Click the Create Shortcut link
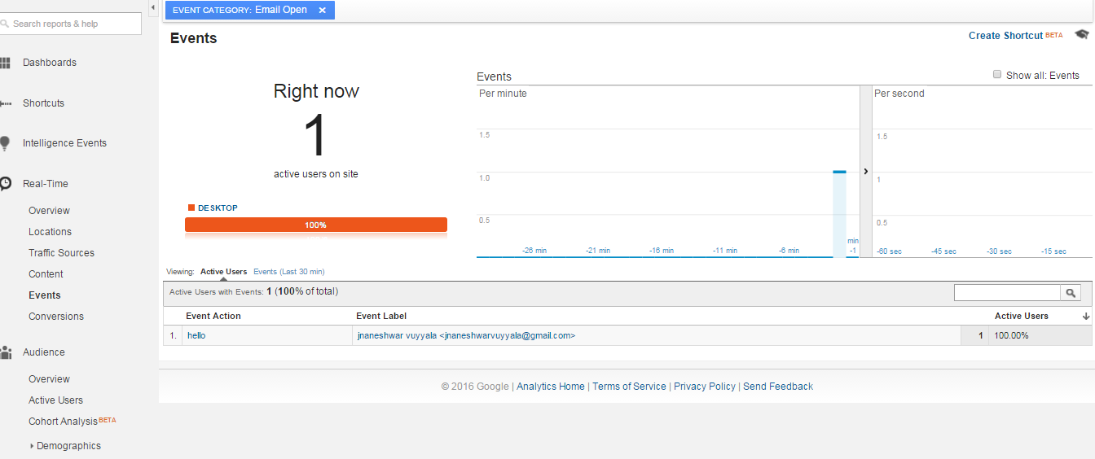The height and width of the screenshot is (459, 1095). pyautogui.click(x=1005, y=36)
